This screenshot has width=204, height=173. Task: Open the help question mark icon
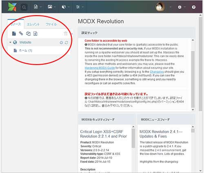click(x=193, y=7)
